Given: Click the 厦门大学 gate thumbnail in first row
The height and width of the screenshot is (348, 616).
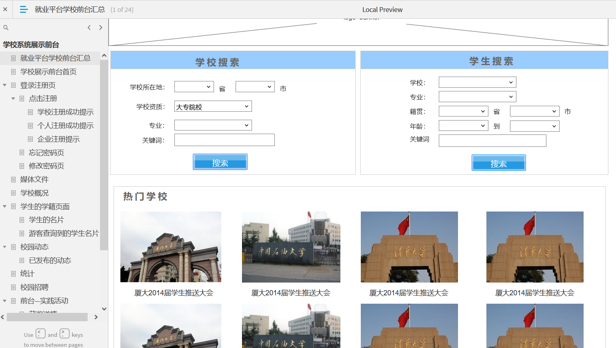Looking at the screenshot, I should [x=171, y=247].
